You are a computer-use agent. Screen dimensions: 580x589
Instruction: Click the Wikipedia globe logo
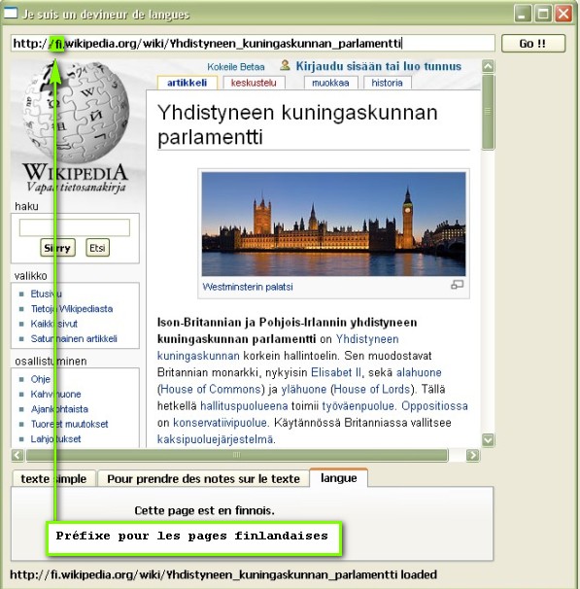coord(76,113)
